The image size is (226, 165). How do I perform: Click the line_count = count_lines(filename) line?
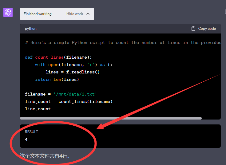point(69,102)
